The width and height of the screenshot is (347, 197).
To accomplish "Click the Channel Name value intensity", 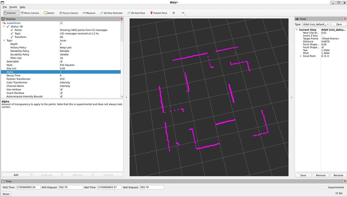I will (x=65, y=86).
